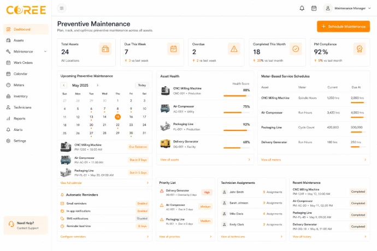This screenshot has height=251, width=377.
Task: Click the Overdue warning triangle icon
Action: (x=234, y=49)
